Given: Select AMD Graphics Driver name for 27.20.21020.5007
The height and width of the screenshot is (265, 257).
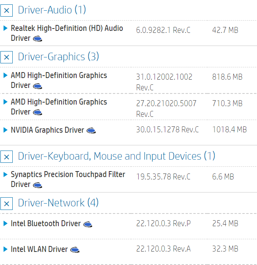Looking at the screenshot, I should pyautogui.click(x=59, y=107).
